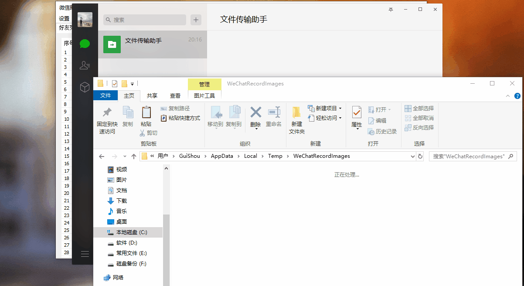Click 粘贴快捷方式 in the ribbon
The height and width of the screenshot is (286, 524).
click(180, 118)
